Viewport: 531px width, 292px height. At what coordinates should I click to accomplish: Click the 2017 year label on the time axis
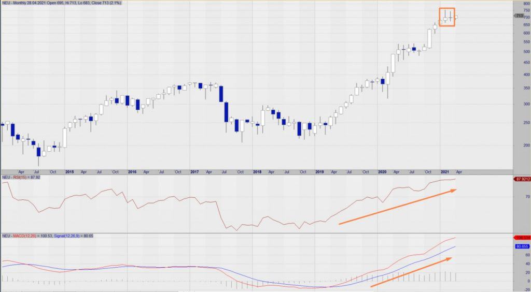194,171
